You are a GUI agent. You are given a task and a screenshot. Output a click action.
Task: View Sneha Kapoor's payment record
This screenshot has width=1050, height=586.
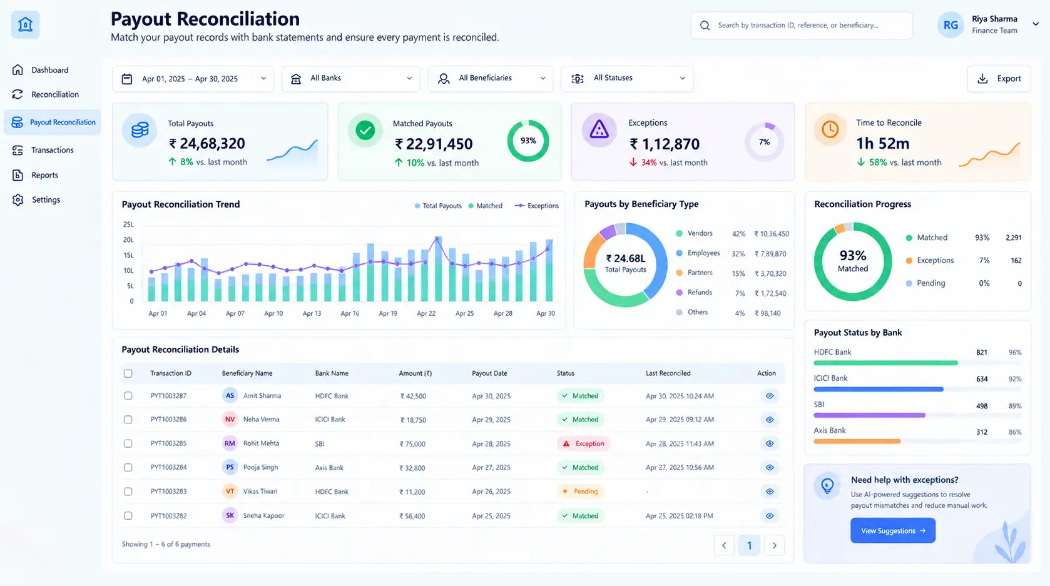770,516
